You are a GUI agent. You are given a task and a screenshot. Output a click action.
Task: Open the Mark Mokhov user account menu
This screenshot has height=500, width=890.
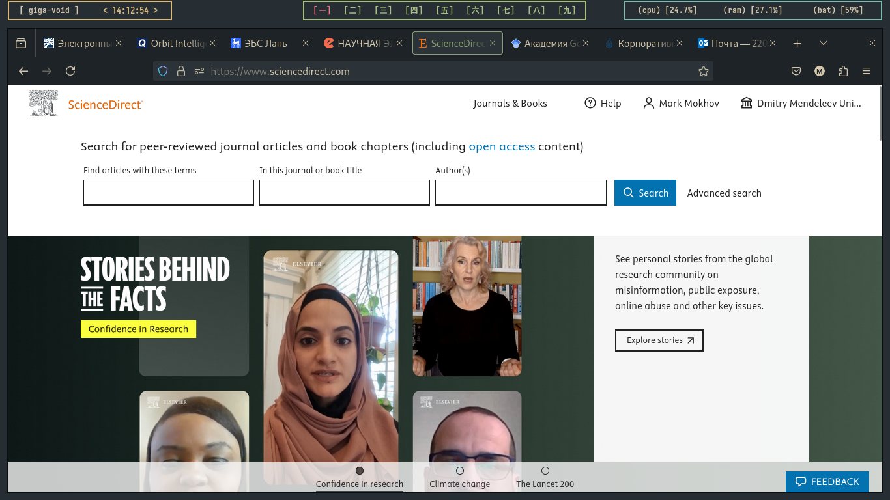(681, 103)
